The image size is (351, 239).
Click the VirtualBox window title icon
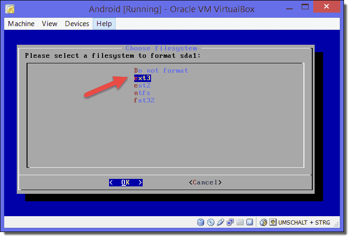coord(10,9)
